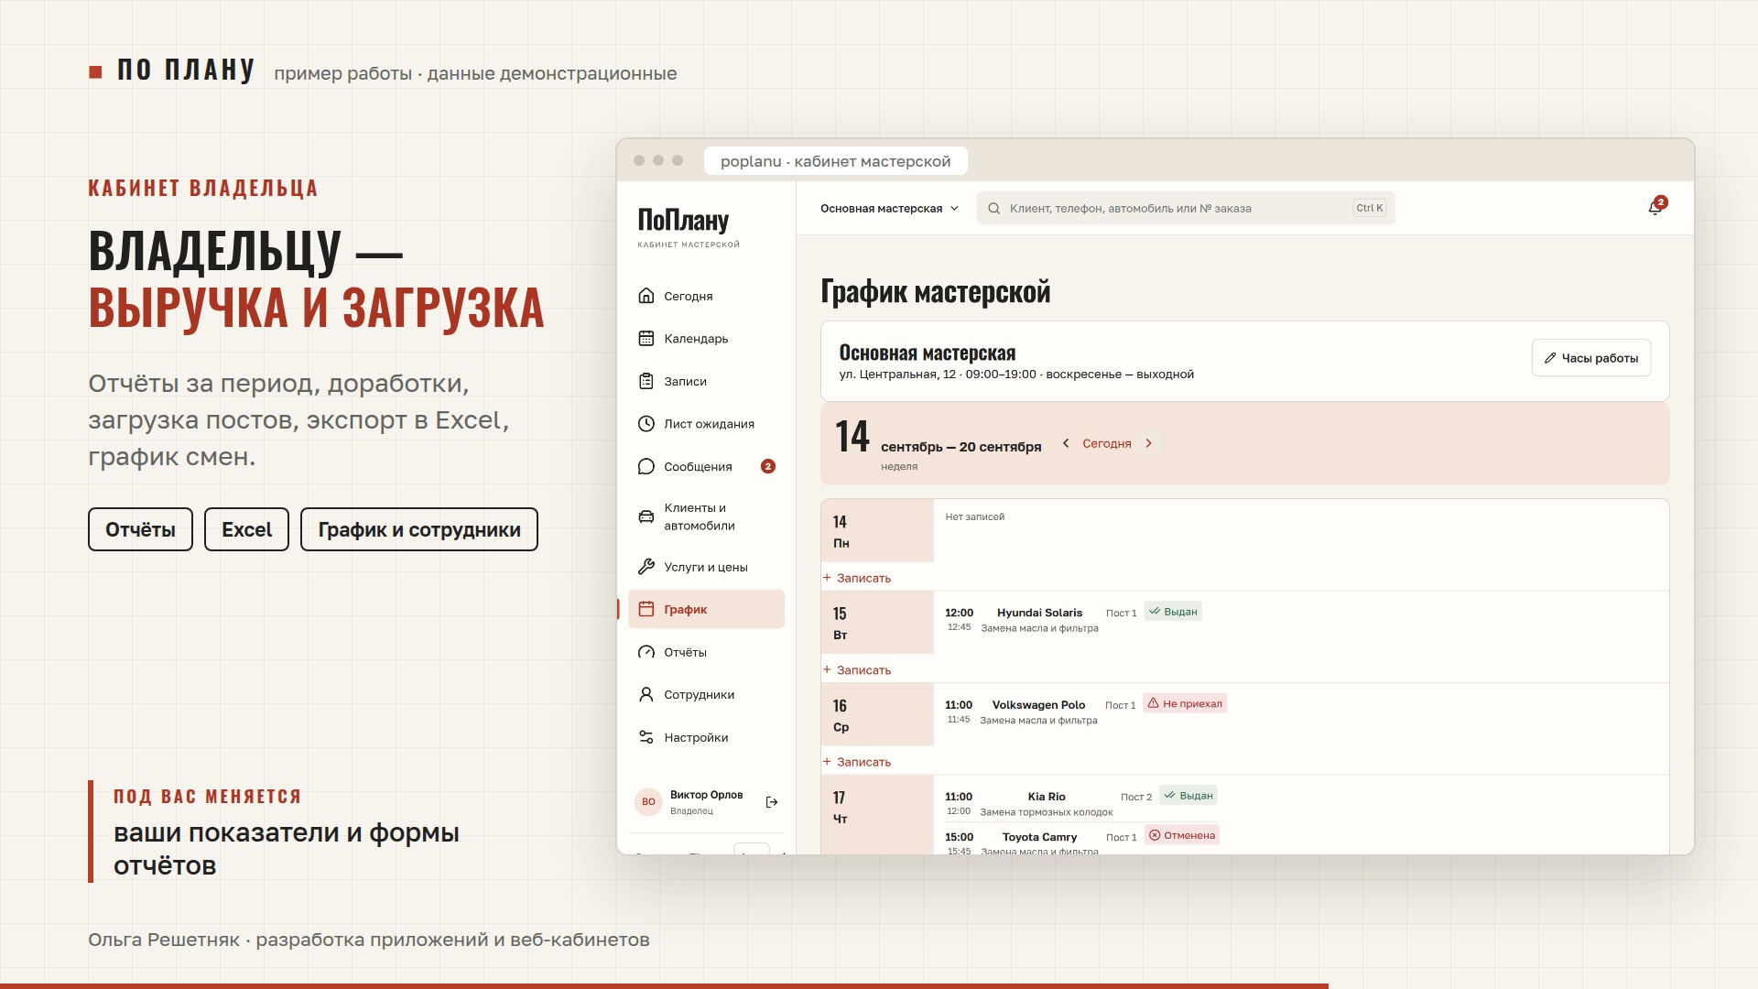Click the Настройки sliders icon

[x=646, y=737]
